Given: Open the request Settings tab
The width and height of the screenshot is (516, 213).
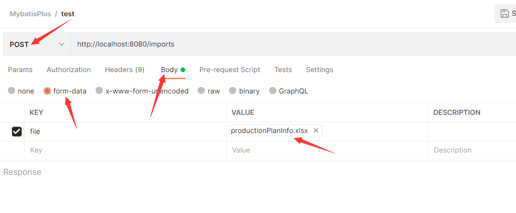Looking at the screenshot, I should coord(319,70).
